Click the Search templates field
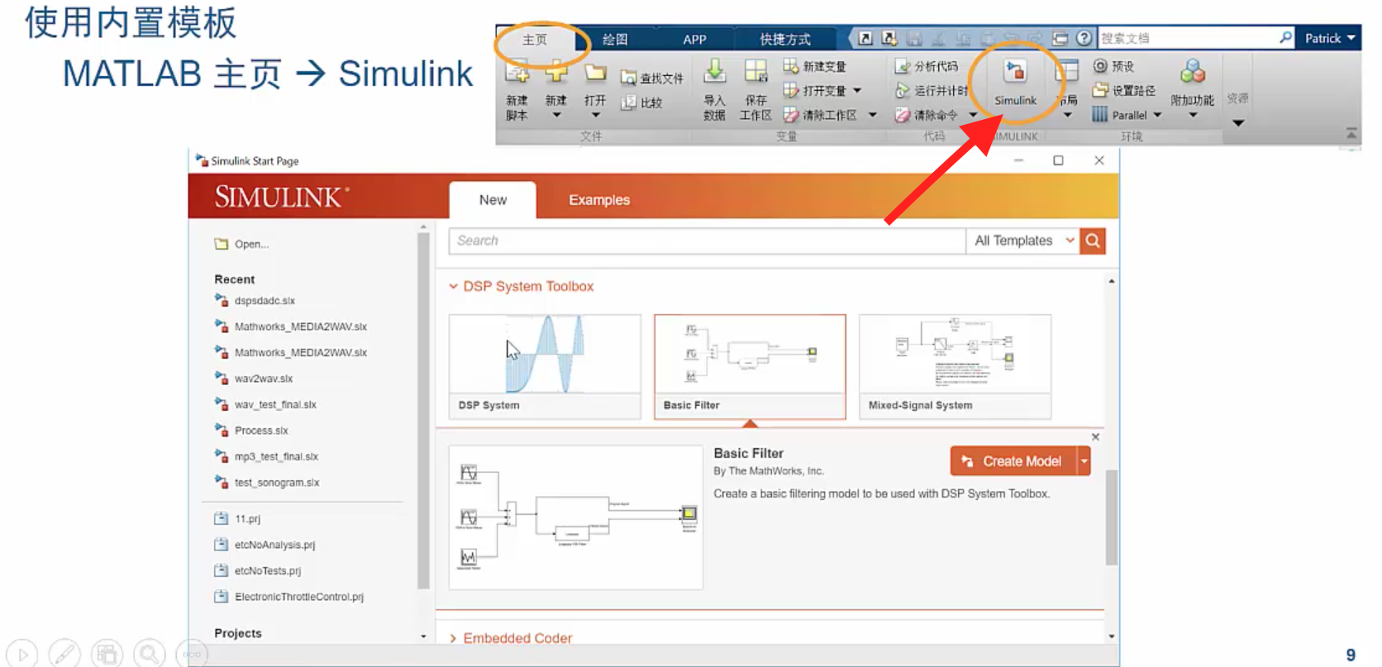This screenshot has width=1382, height=667. tap(708, 241)
